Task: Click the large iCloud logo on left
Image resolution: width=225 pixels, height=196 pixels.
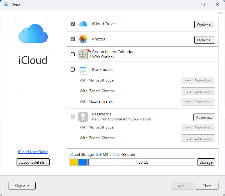Action: pyautogui.click(x=33, y=34)
